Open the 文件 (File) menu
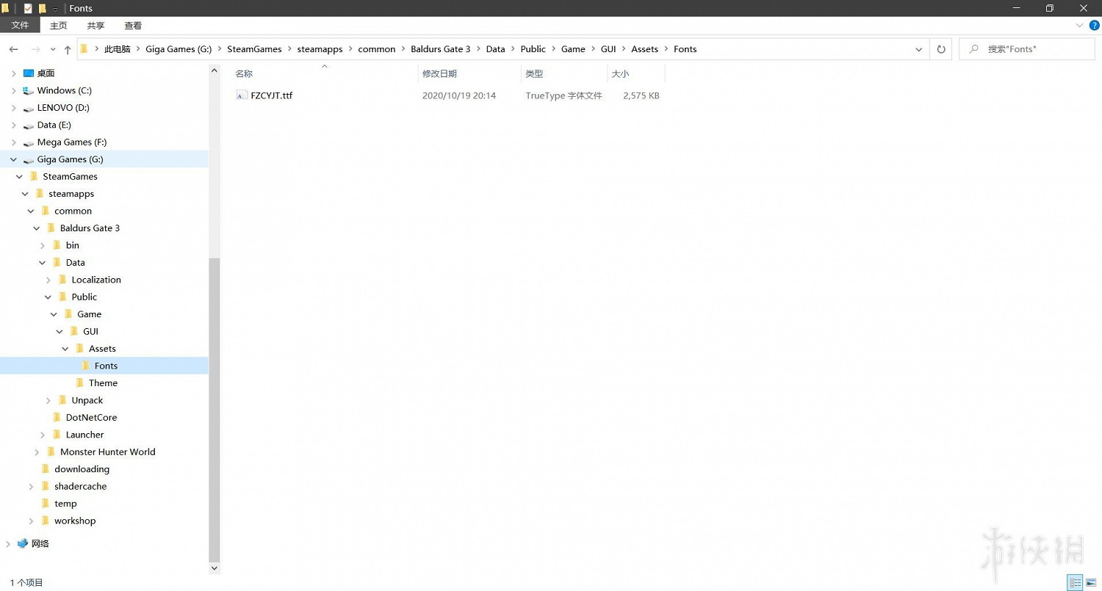Screen dimensions: 1102x591 [20, 25]
